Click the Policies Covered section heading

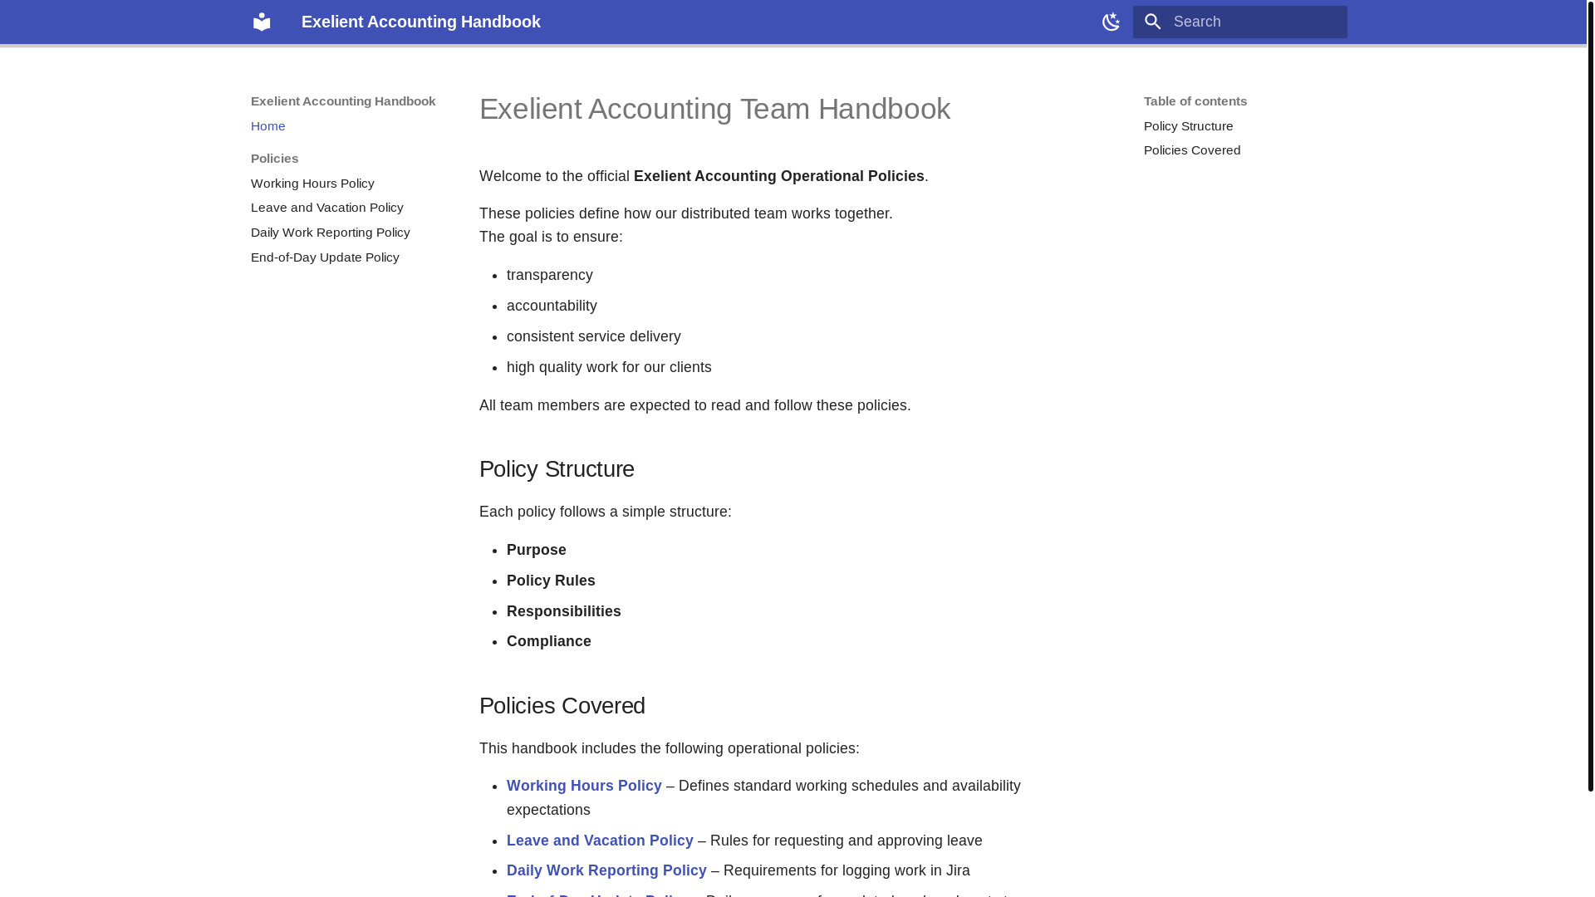point(562,706)
